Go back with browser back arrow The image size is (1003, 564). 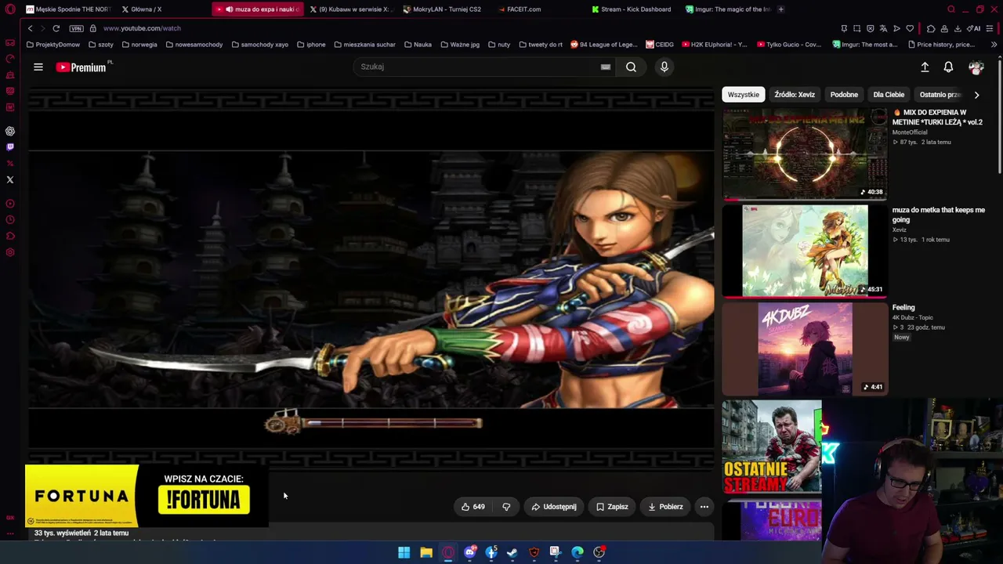point(30,28)
